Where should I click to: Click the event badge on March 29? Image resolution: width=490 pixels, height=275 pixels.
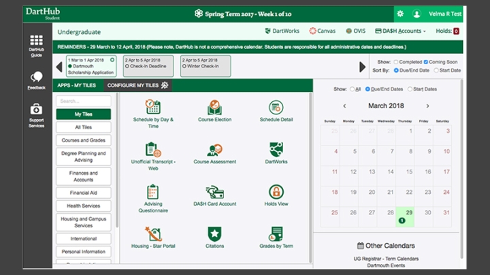point(402,221)
